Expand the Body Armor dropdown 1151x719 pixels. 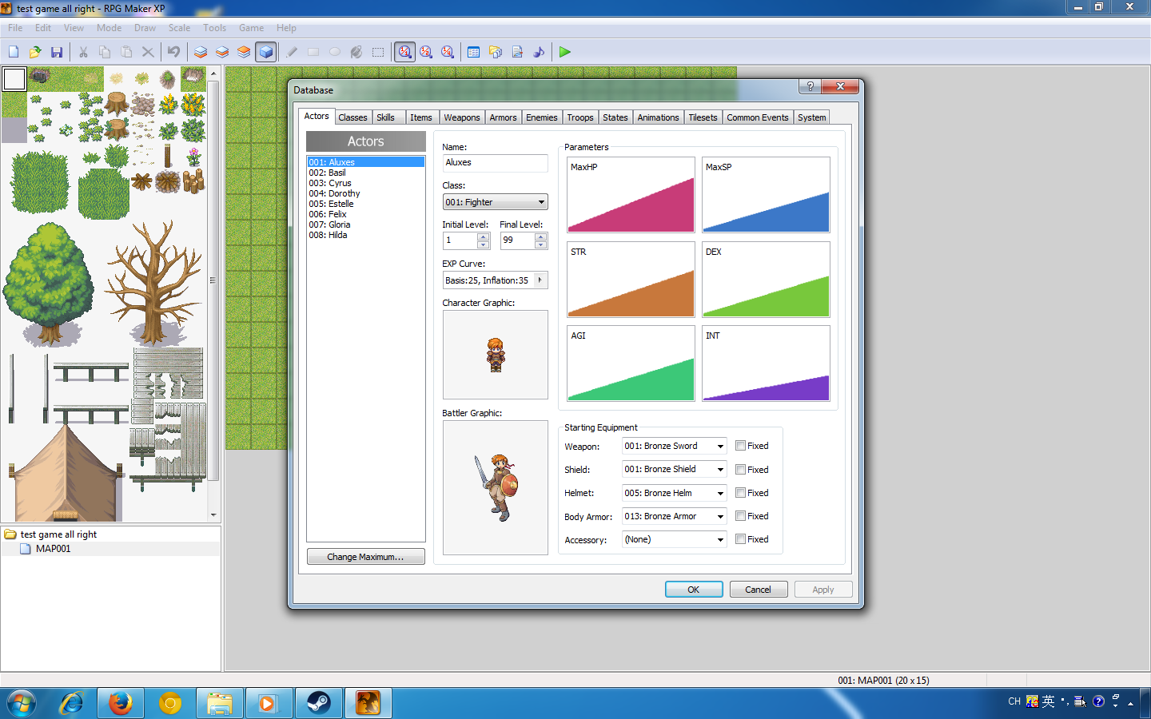coord(674,516)
